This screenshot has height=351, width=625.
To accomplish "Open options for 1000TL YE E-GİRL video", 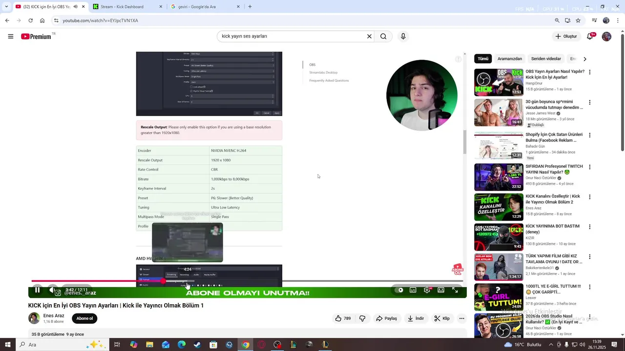I will (590, 287).
